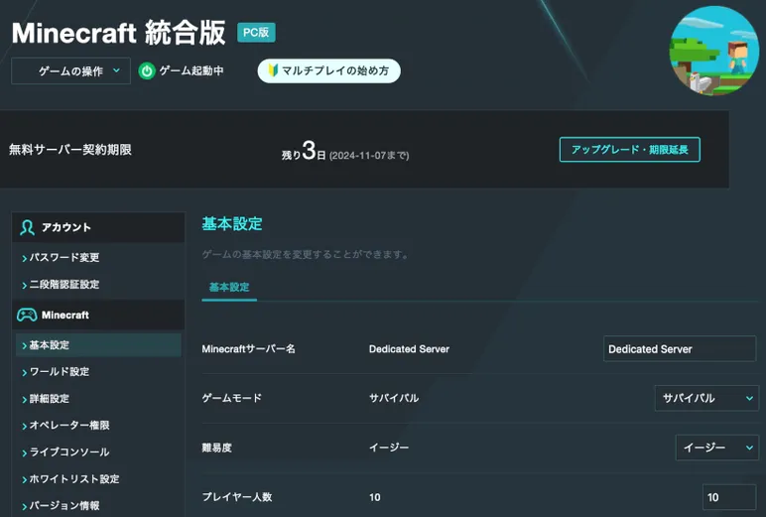
Task: Select the 基本設定 tab
Action: tap(229, 288)
